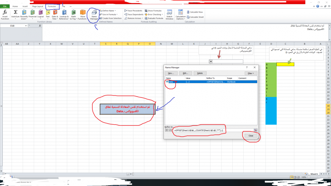Viewport: 331px width, 186px height.
Task: Switch to Normal view in status bar
Action: pos(292,177)
